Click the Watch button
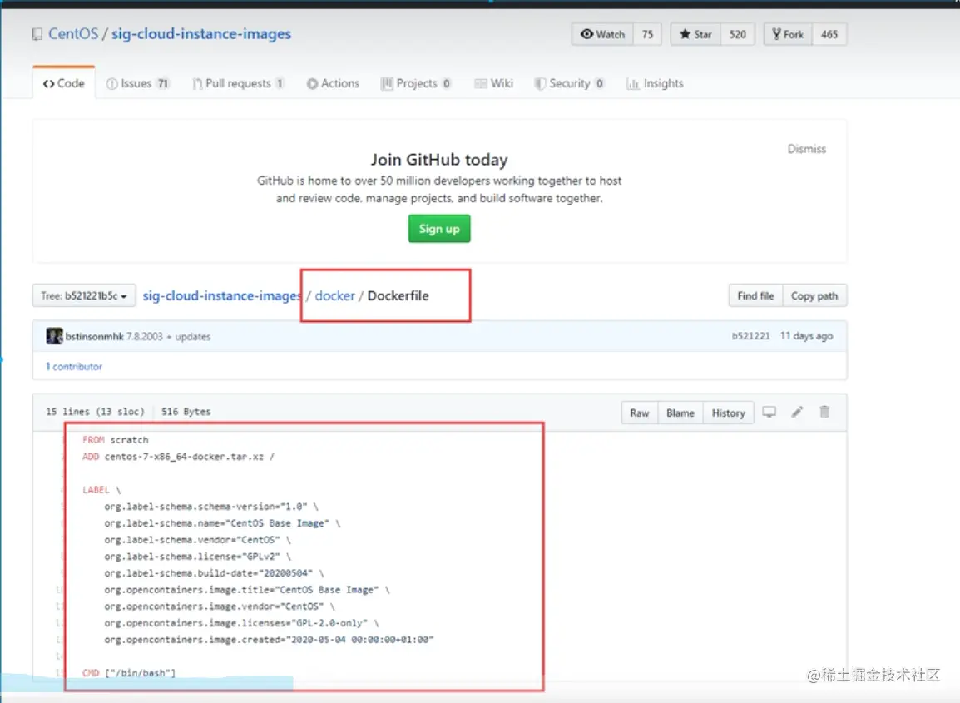 pos(602,34)
